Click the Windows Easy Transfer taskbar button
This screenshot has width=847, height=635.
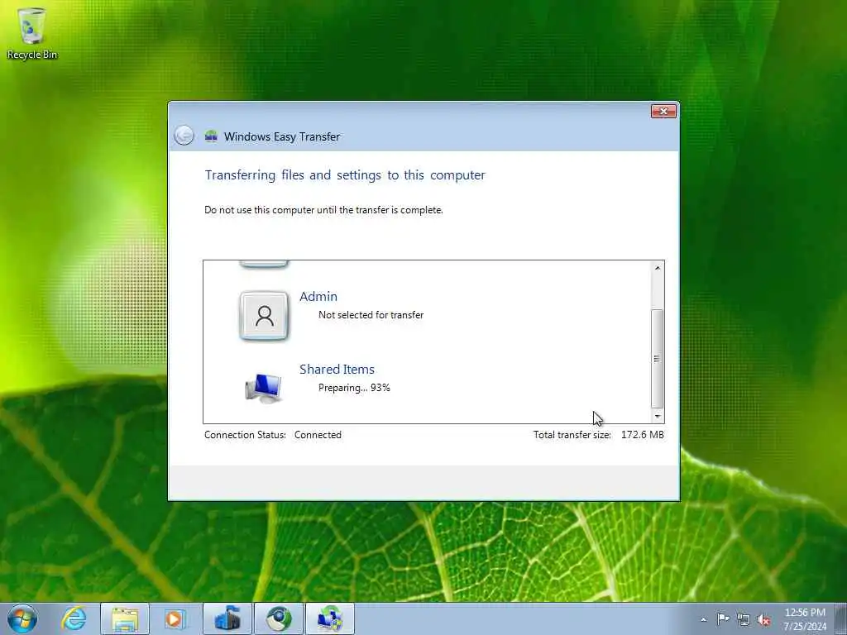coord(330,618)
